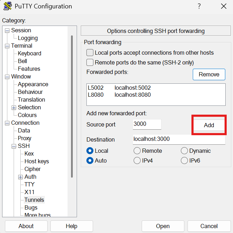
Task: Open the Session category
Action: point(21,30)
